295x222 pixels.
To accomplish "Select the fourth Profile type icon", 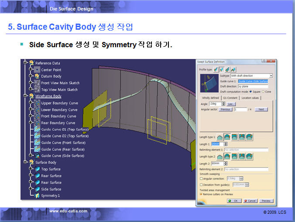I will 233,69.
